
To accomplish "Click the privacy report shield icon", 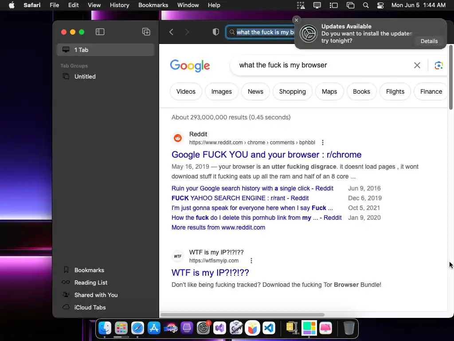I will coord(216,32).
